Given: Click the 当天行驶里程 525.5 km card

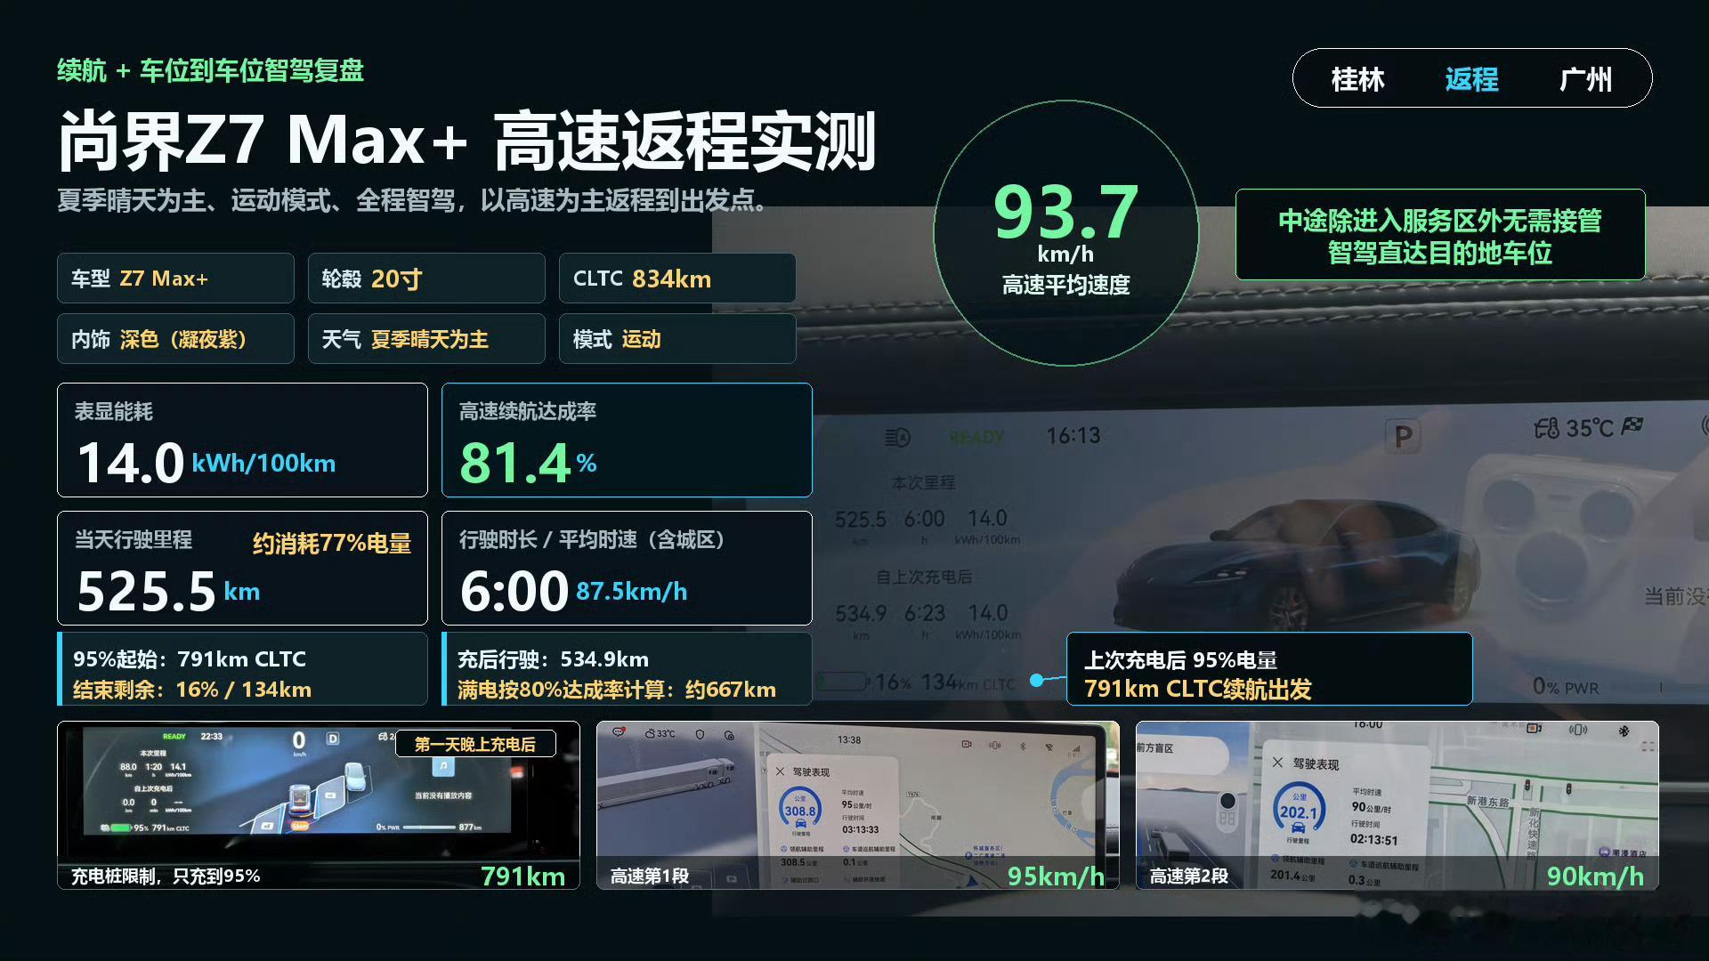Looking at the screenshot, I should pos(242,569).
